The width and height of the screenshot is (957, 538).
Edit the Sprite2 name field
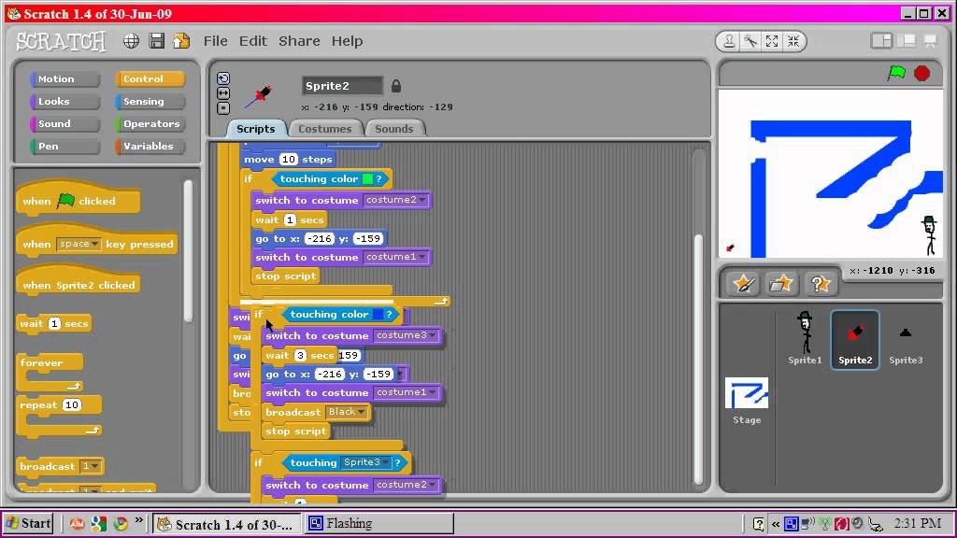342,86
